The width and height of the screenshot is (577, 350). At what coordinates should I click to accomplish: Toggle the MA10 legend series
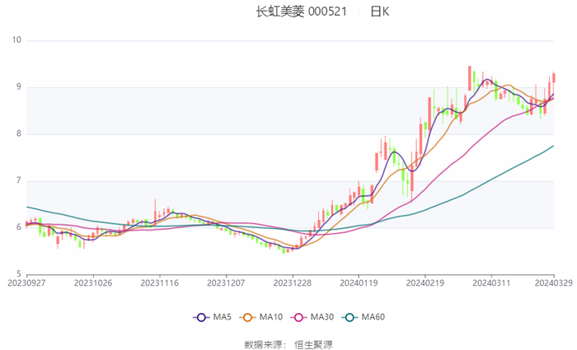(261, 317)
